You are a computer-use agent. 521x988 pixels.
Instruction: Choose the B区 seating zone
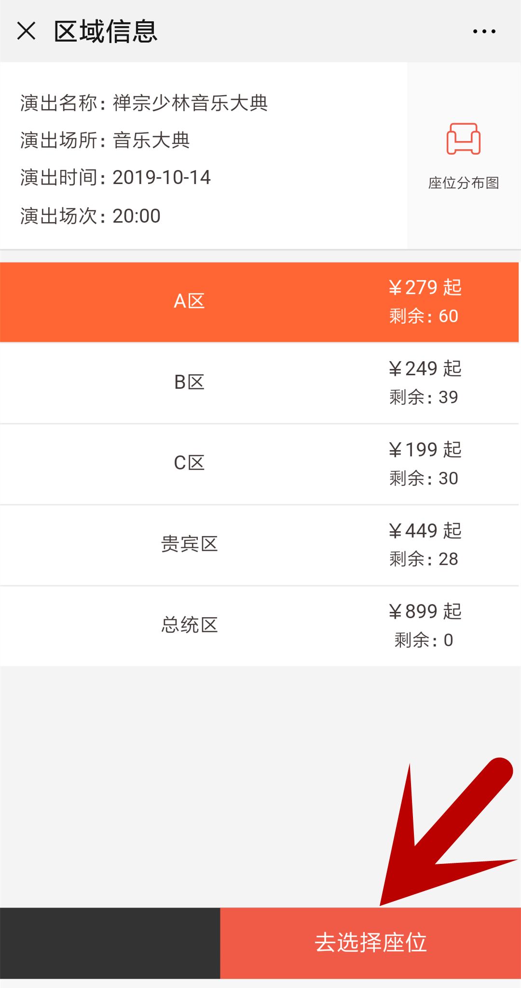pyautogui.click(x=189, y=382)
